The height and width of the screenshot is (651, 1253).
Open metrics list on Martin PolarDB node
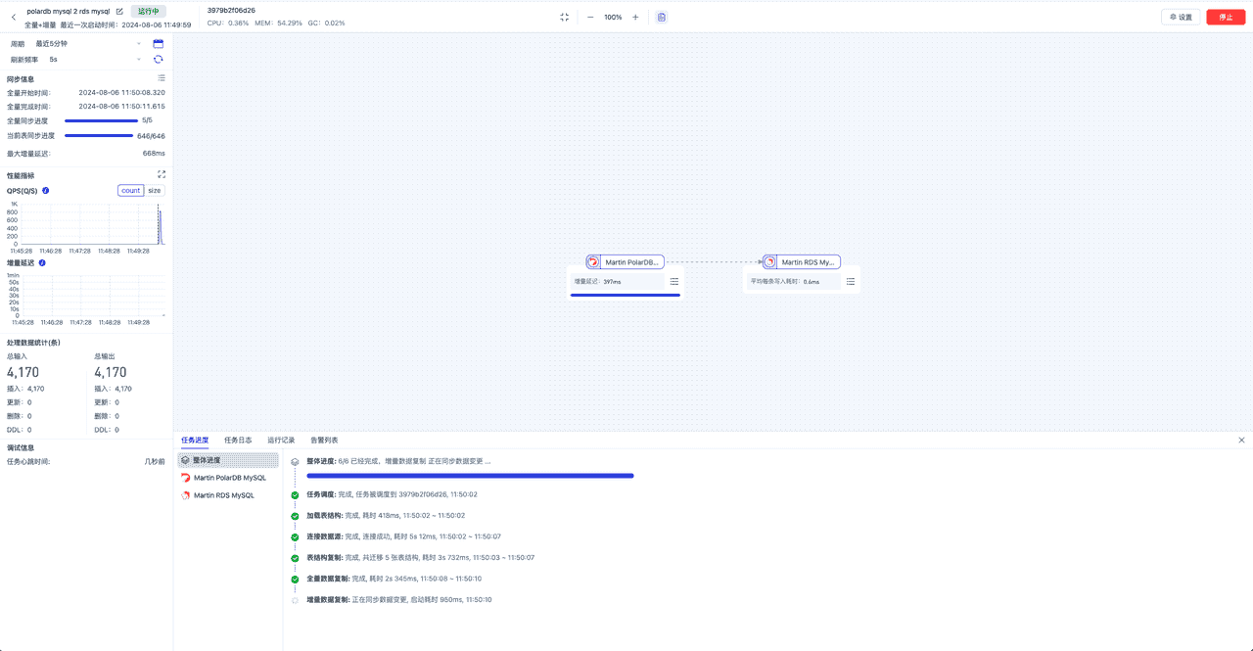(673, 281)
